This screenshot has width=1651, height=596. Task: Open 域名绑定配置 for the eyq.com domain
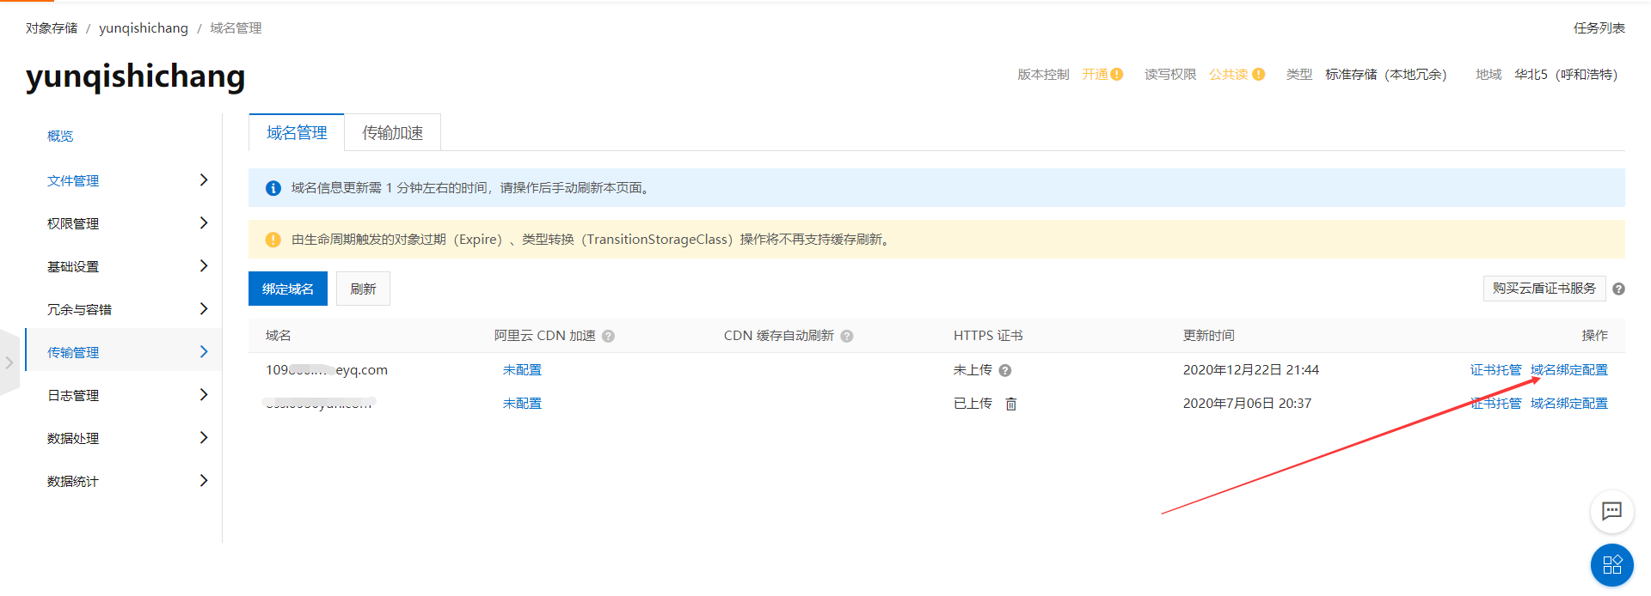click(x=1568, y=370)
